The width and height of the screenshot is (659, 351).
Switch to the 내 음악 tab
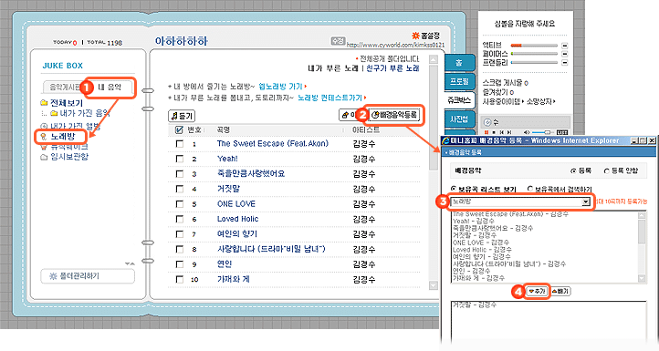(x=110, y=88)
